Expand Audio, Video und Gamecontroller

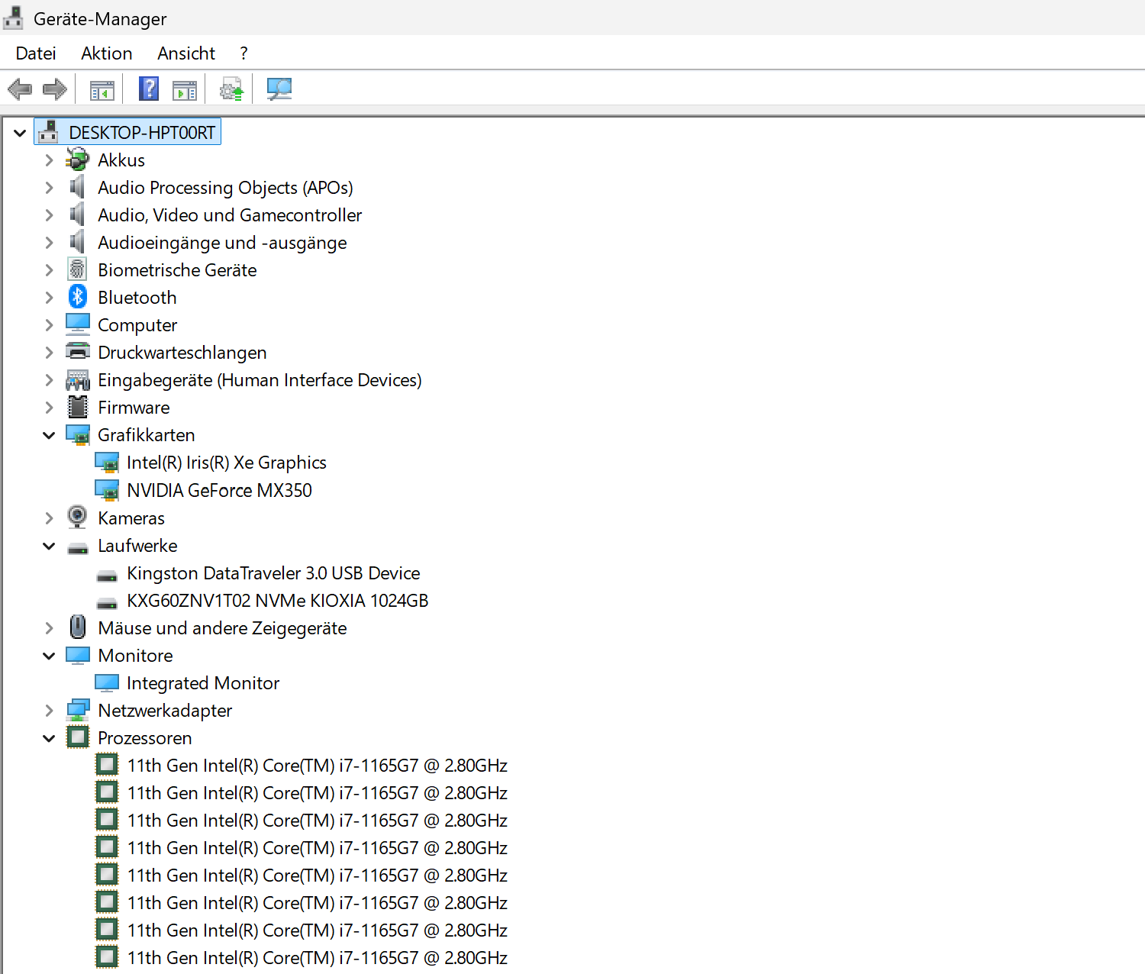(x=49, y=215)
